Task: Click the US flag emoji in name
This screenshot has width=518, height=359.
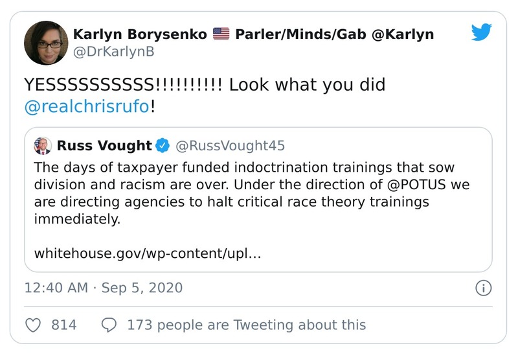Action: coord(221,34)
